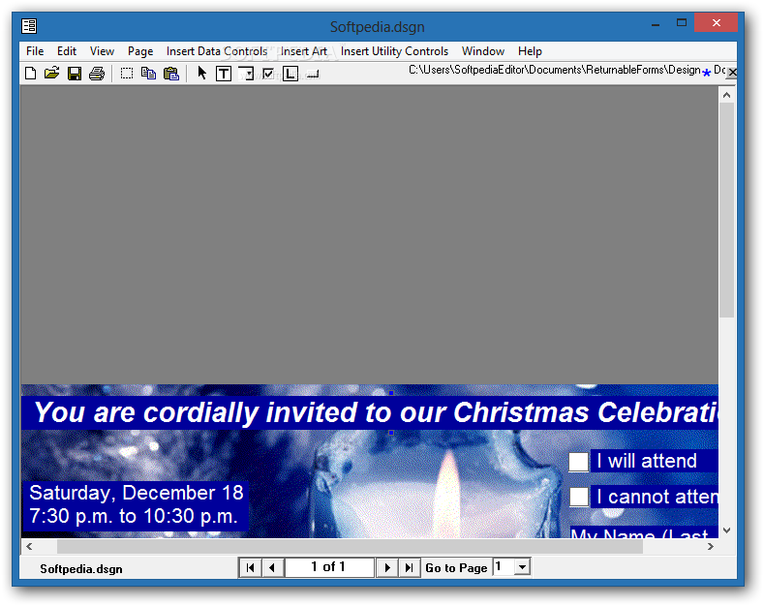Image resolution: width=764 pixels, height=606 pixels.
Task: Go to the last page
Action: [410, 567]
